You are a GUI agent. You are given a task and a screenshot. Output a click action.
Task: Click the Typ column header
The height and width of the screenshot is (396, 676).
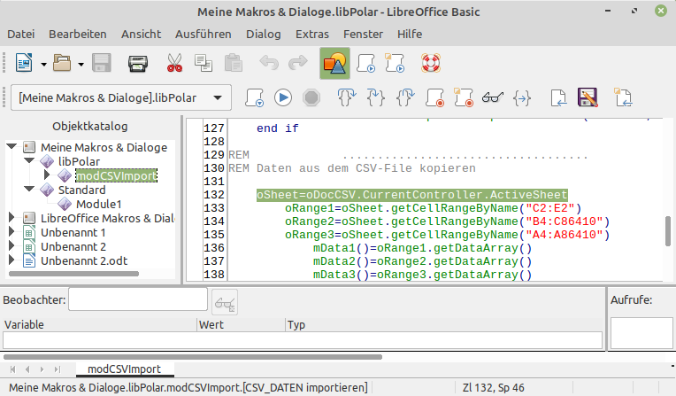point(444,325)
